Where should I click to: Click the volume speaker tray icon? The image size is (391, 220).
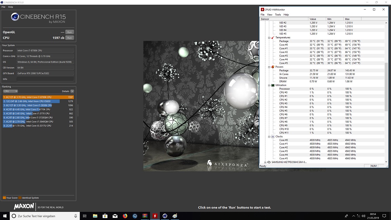pyautogui.click(x=364, y=216)
